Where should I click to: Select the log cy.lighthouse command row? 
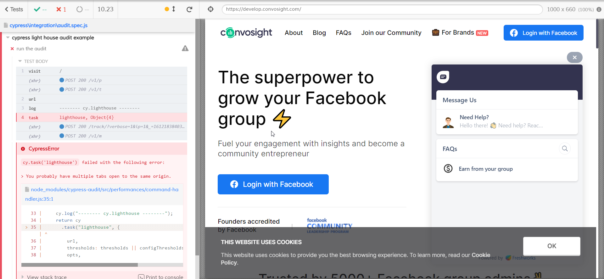102,108
